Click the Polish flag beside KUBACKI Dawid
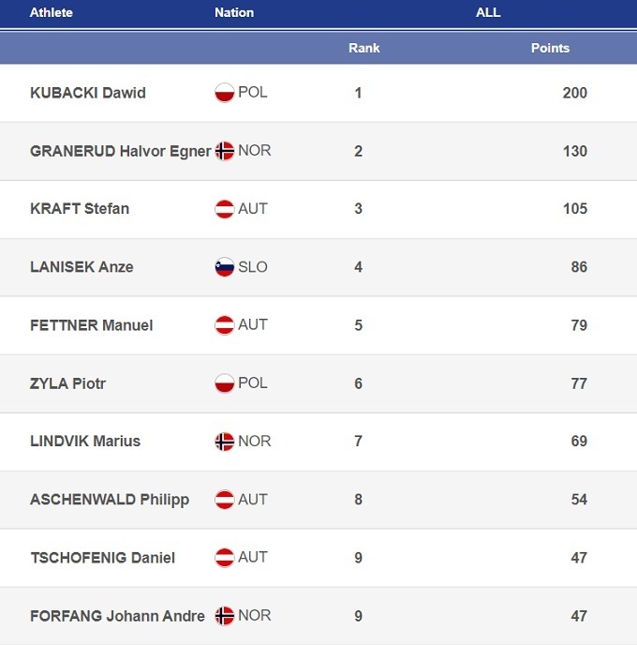 click(224, 93)
